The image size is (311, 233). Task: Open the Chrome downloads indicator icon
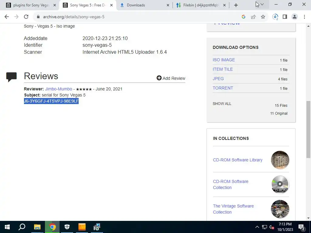(x=275, y=17)
